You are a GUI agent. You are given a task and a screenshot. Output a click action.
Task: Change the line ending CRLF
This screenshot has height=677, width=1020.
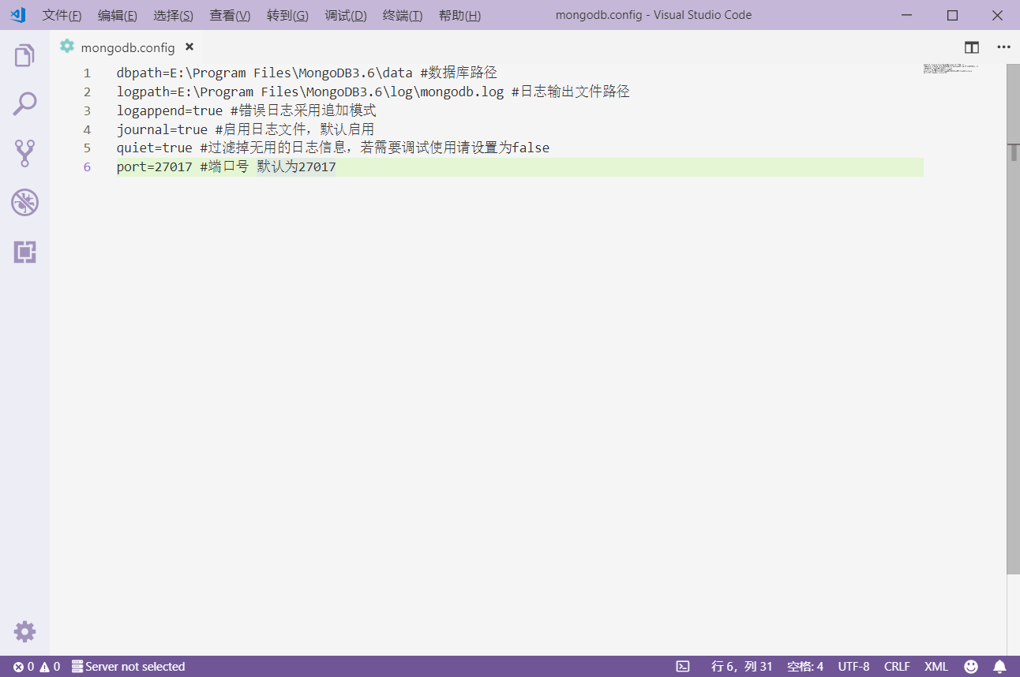pyautogui.click(x=897, y=667)
